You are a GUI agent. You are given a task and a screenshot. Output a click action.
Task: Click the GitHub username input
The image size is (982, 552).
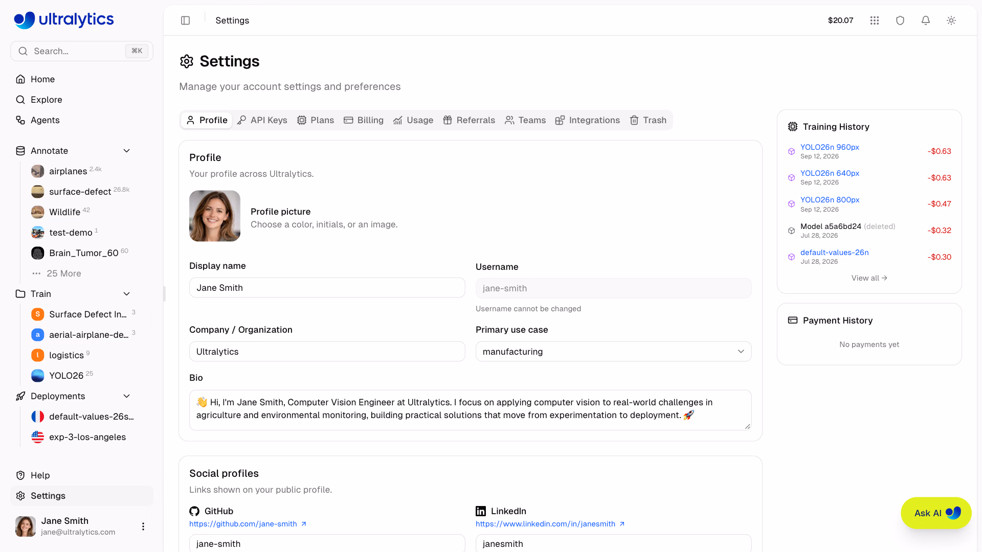click(x=327, y=543)
